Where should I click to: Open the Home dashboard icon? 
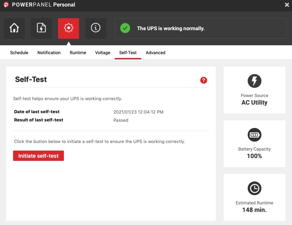14,28
